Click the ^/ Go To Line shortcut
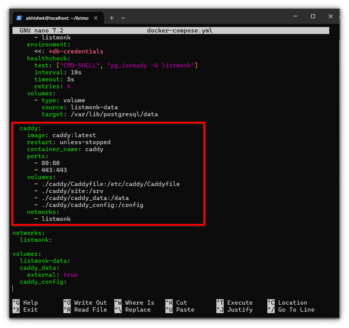Image resolution: width=349 pixels, height=328 pixels. 291,309
